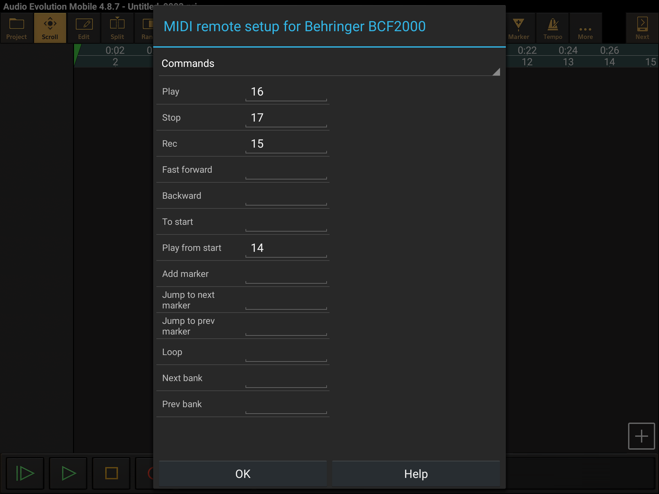Focus the To start input field
659x494 pixels.
point(286,222)
